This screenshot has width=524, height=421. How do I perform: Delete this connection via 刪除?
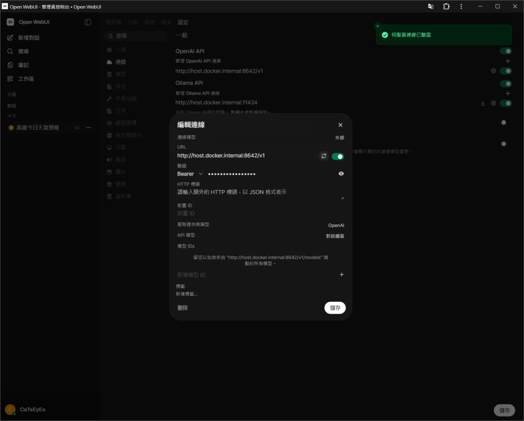(x=183, y=308)
